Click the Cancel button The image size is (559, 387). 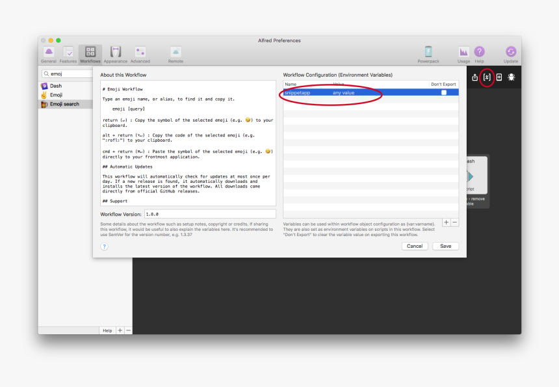(x=415, y=246)
